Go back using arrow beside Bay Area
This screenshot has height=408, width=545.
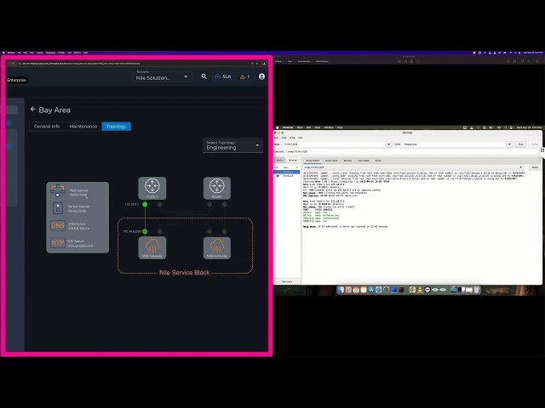point(33,110)
